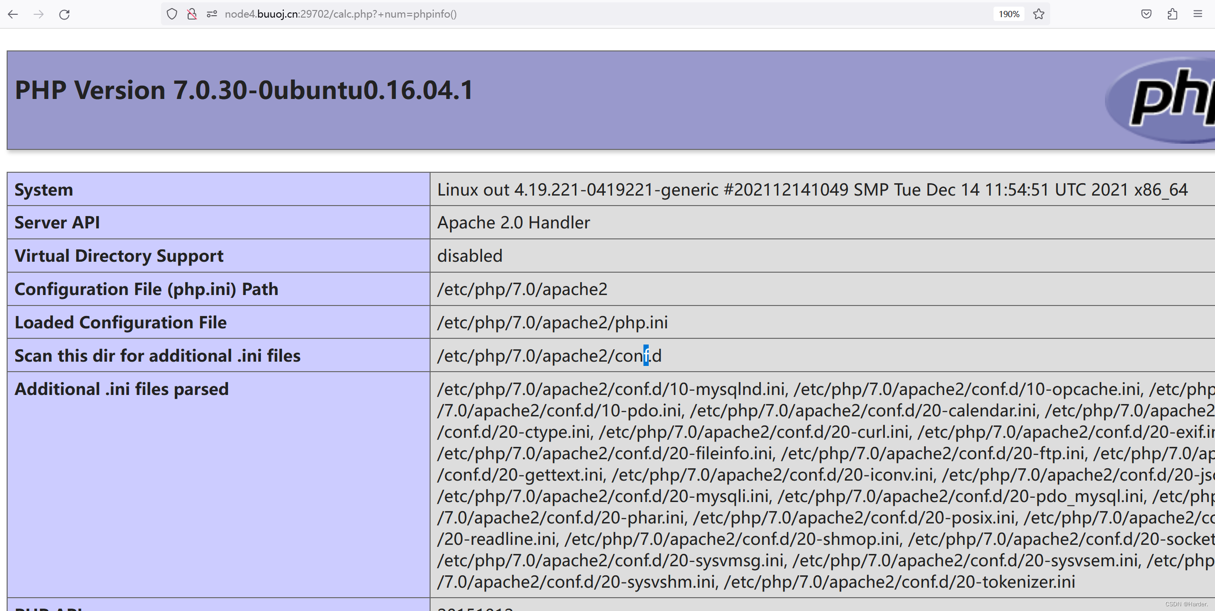Viewport: 1215px width, 611px height.
Task: Click the 20-tokenizer.ini path text
Action: [899, 581]
